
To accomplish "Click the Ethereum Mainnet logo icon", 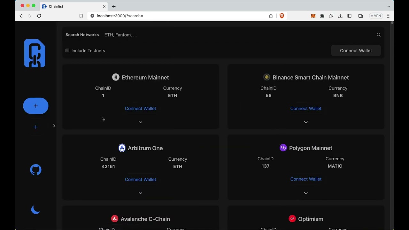I will click(x=116, y=77).
